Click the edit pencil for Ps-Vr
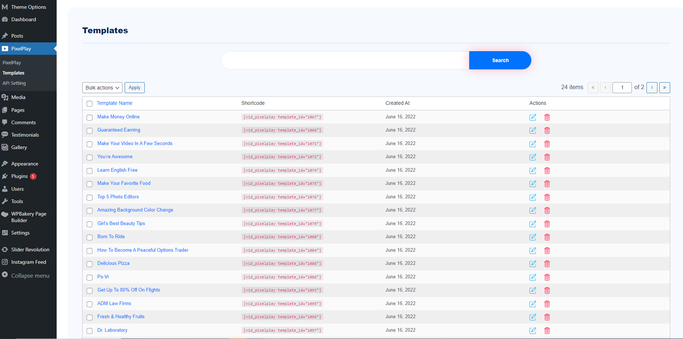Screen dimensions: 683x339 click(533, 277)
